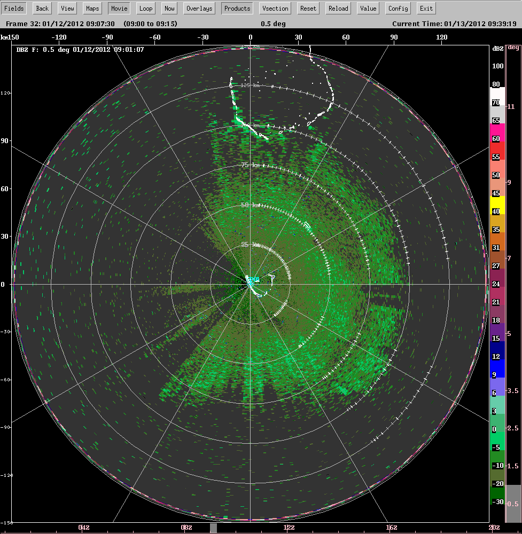The image size is (522, 534).
Task: Enable Loop animation
Action: coord(145,8)
